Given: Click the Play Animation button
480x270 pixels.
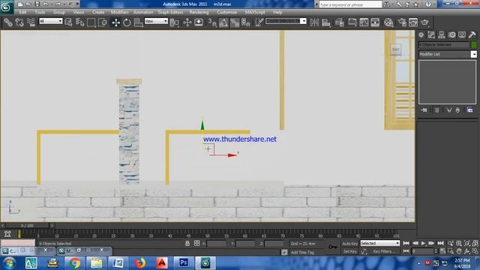Looking at the screenshot, I should (x=423, y=243).
